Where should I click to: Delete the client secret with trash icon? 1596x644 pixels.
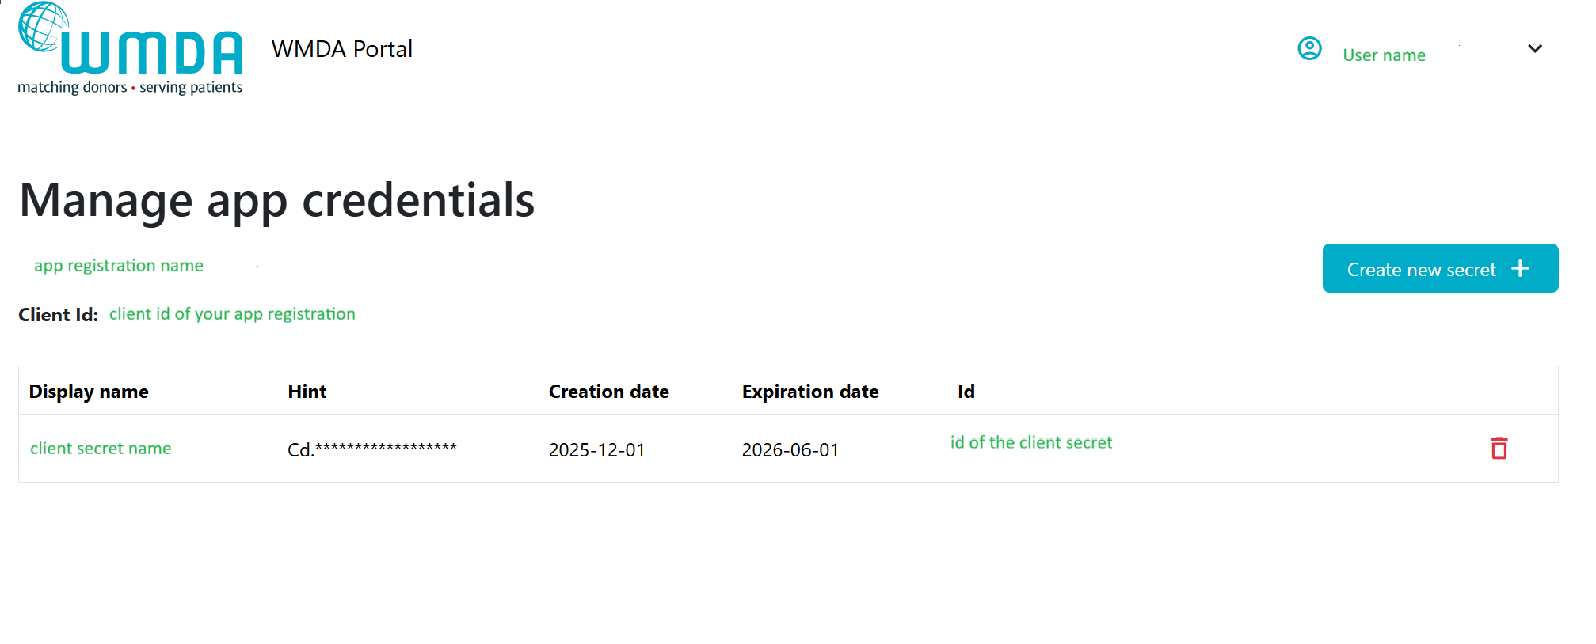1499,449
